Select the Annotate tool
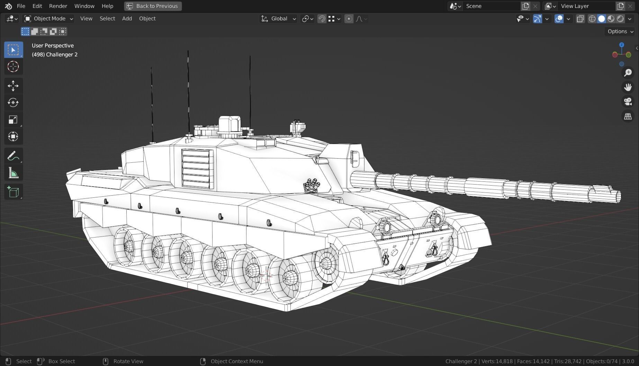Screen dimensions: 639x366 click(x=13, y=156)
